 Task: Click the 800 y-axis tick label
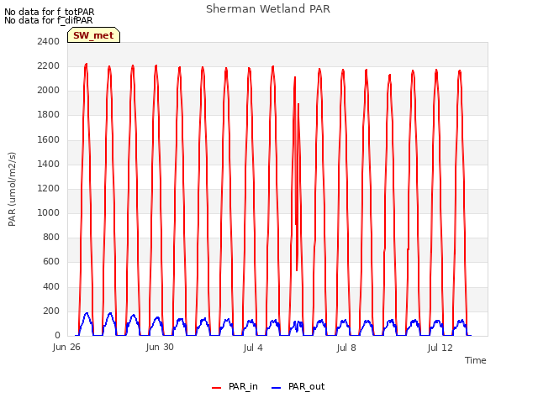click(x=51, y=237)
